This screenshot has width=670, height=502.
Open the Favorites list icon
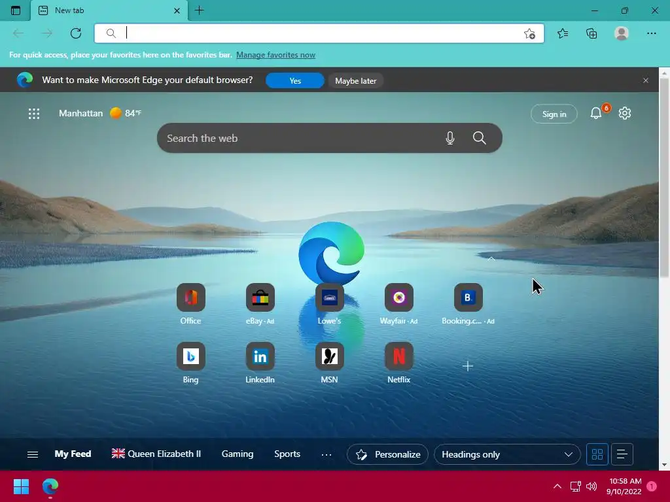(563, 33)
